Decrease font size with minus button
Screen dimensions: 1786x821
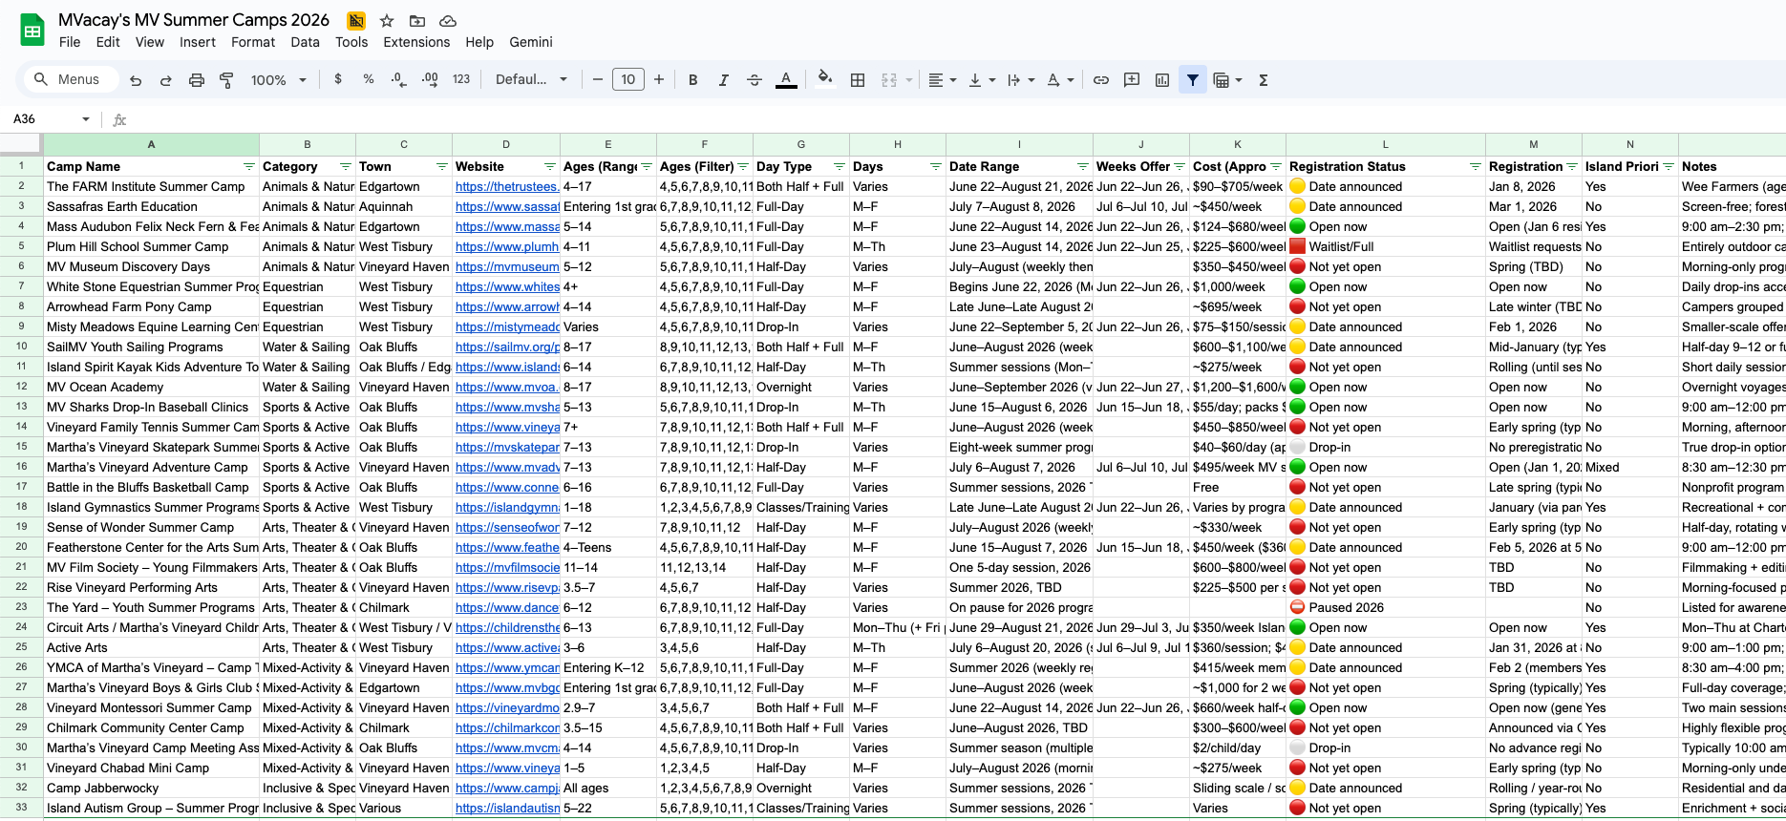click(x=598, y=79)
